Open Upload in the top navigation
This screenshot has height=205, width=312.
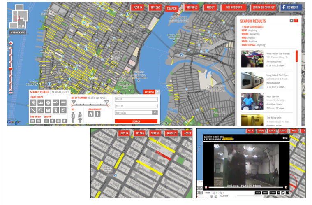coord(155,7)
